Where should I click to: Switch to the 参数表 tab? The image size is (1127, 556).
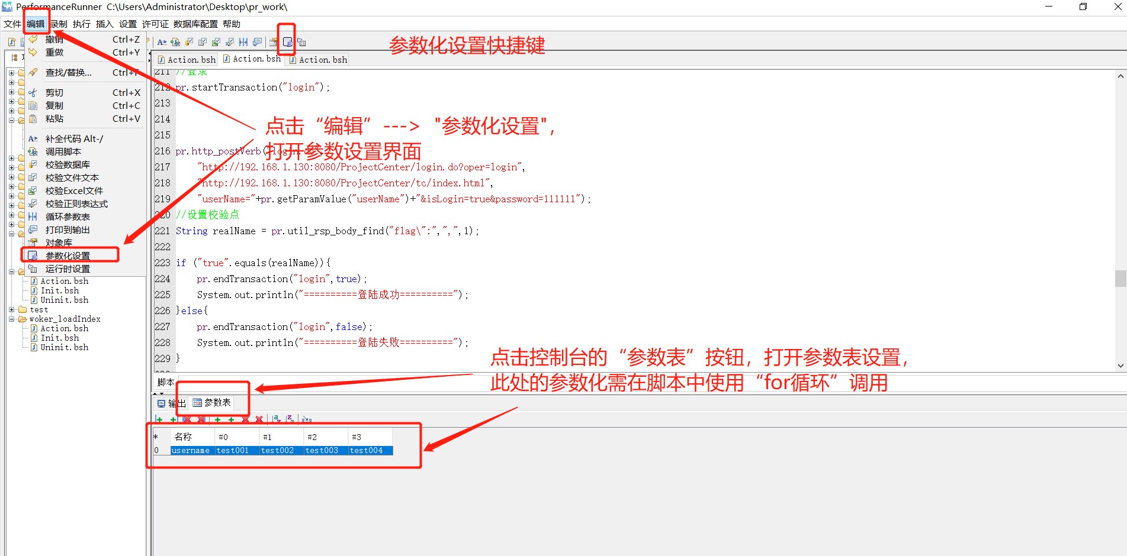point(212,403)
